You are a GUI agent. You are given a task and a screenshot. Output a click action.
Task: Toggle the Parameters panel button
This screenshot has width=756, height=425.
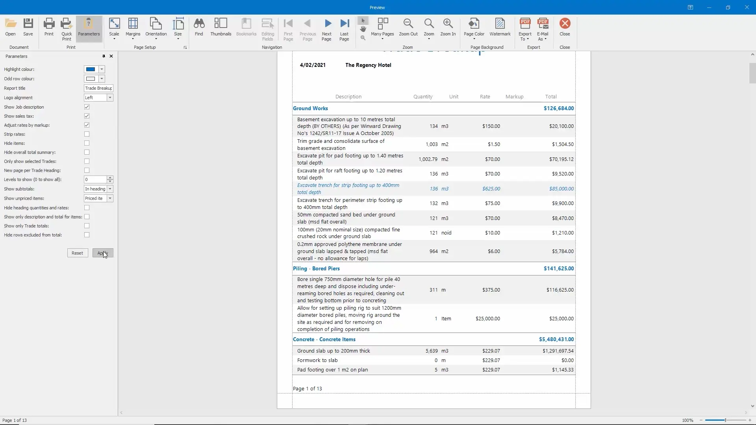89,27
